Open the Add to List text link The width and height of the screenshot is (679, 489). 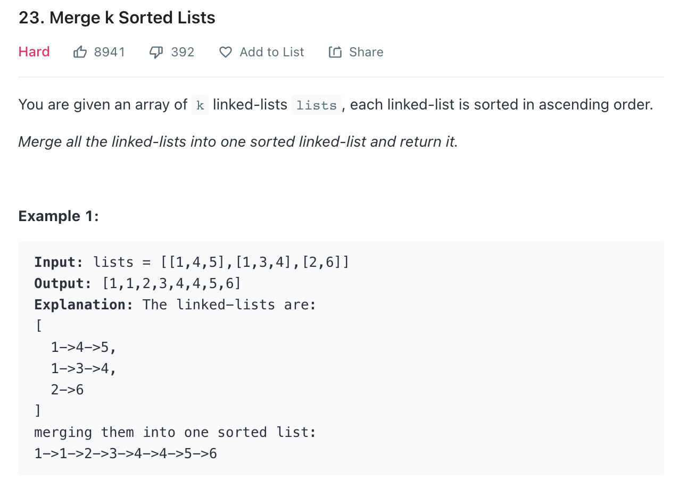click(272, 52)
